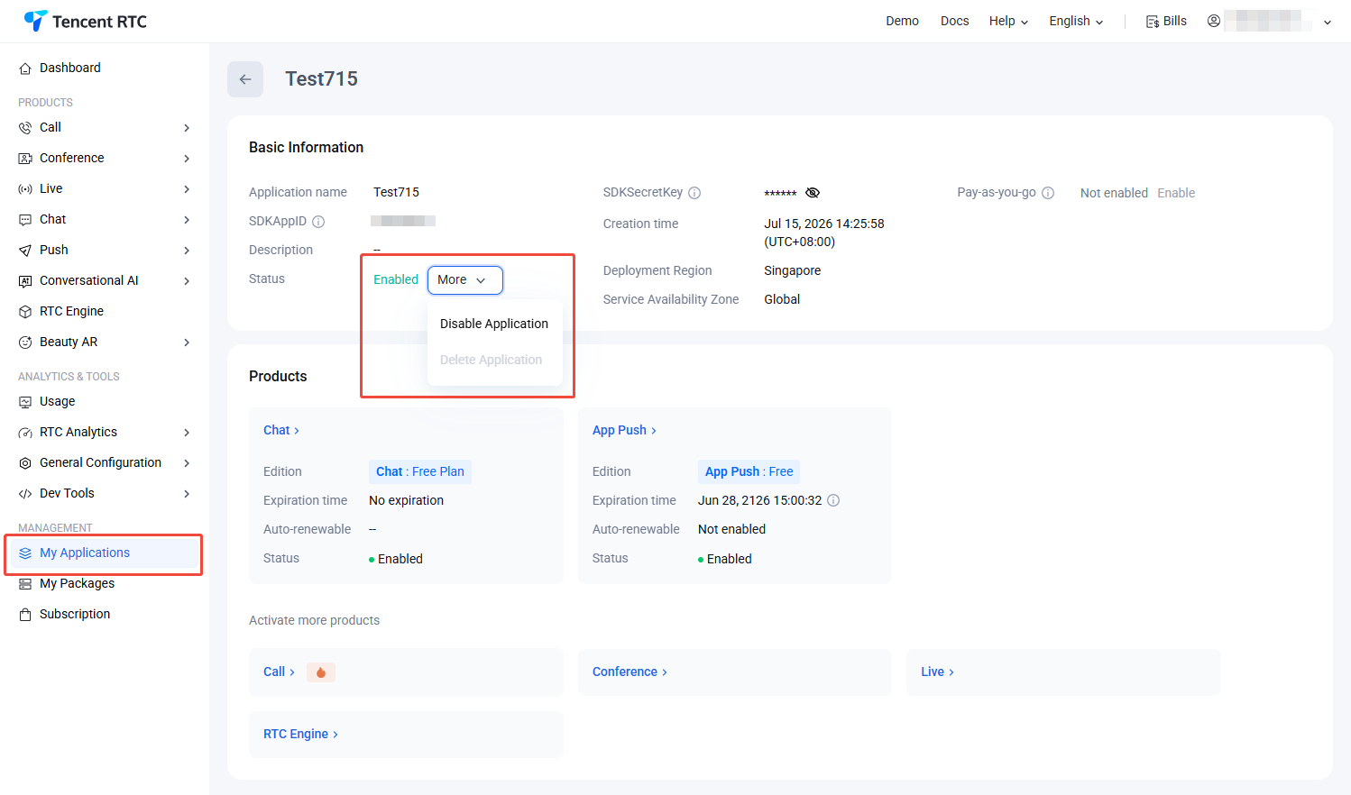Click the My Packages icon in sidebar
Viewport: 1351px width, 795px height.
[x=25, y=584]
